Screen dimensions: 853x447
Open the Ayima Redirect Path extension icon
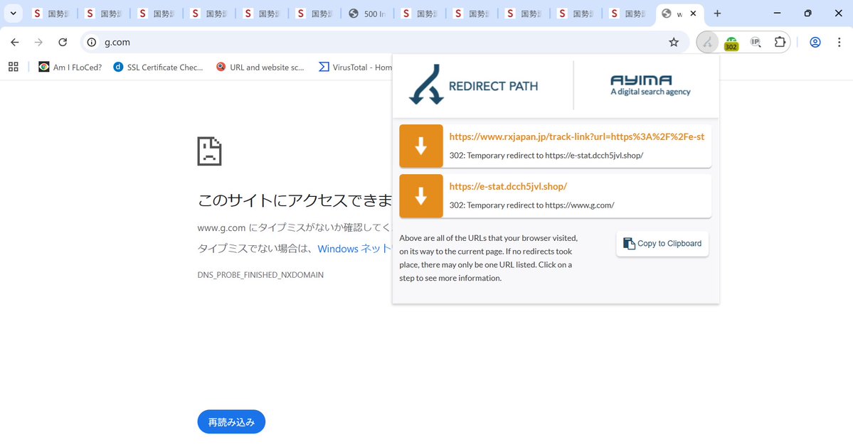coord(706,42)
